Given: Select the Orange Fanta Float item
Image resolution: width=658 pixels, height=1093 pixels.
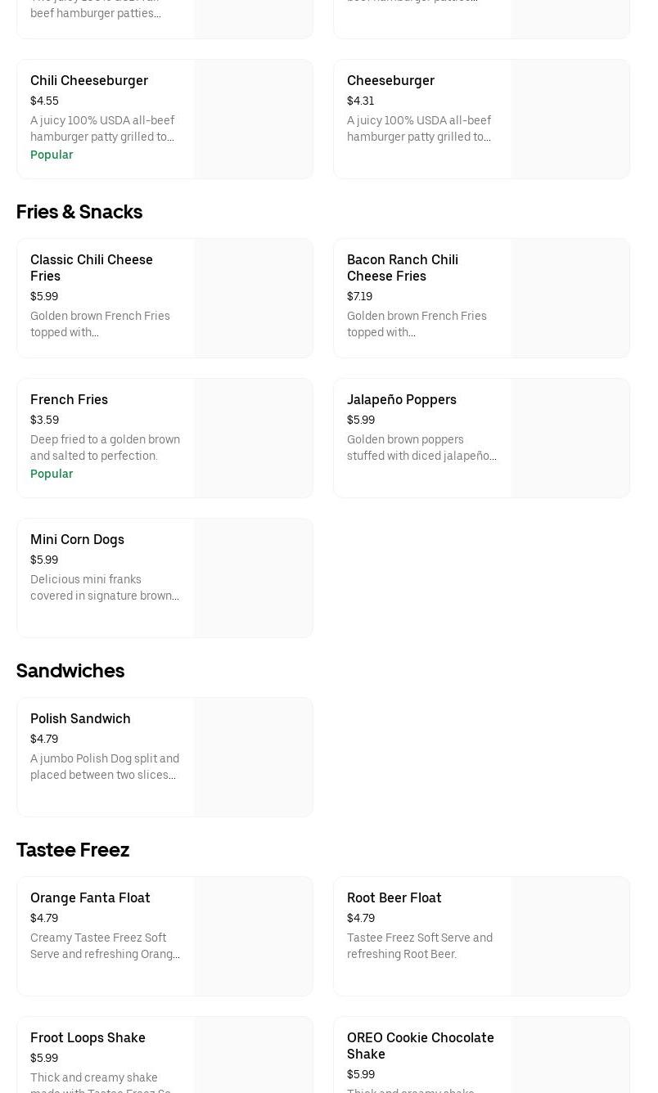Looking at the screenshot, I should (x=90, y=897).
